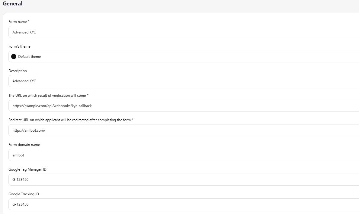Image resolution: width=359 pixels, height=214 pixels.
Task: Click the label about applicant redirect URL
Action: click(71, 120)
